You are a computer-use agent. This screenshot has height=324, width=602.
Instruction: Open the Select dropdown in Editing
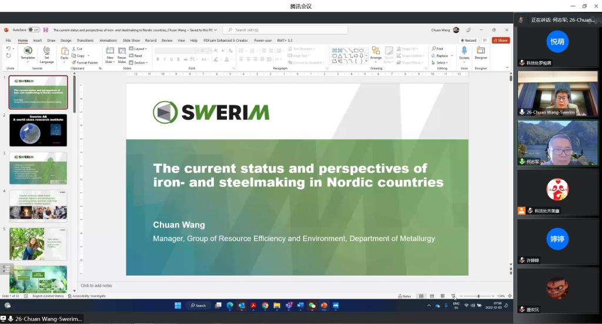[x=440, y=62]
